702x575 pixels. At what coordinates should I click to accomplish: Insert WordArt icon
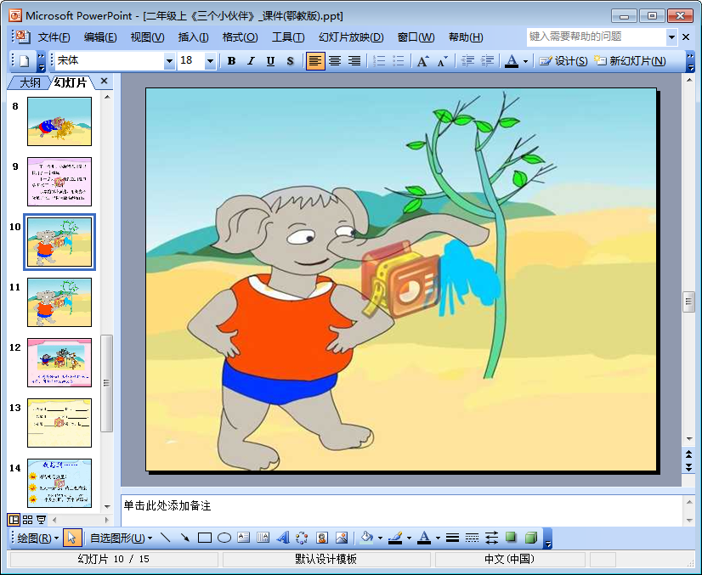283,538
